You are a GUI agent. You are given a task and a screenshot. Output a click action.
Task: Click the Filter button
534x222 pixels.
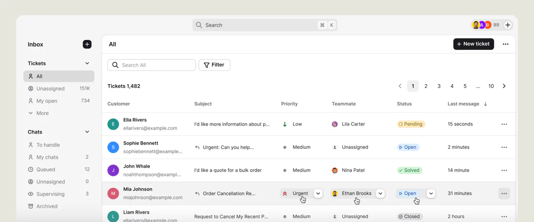coord(215,65)
